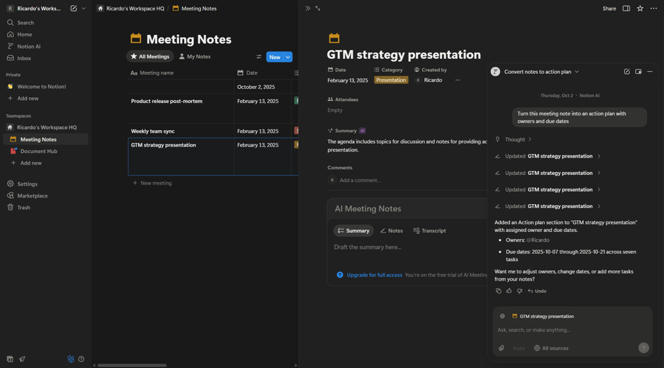Viewport: 664px width, 368px height.
Task: Switch to All Meetings view tab
Action: pyautogui.click(x=150, y=56)
